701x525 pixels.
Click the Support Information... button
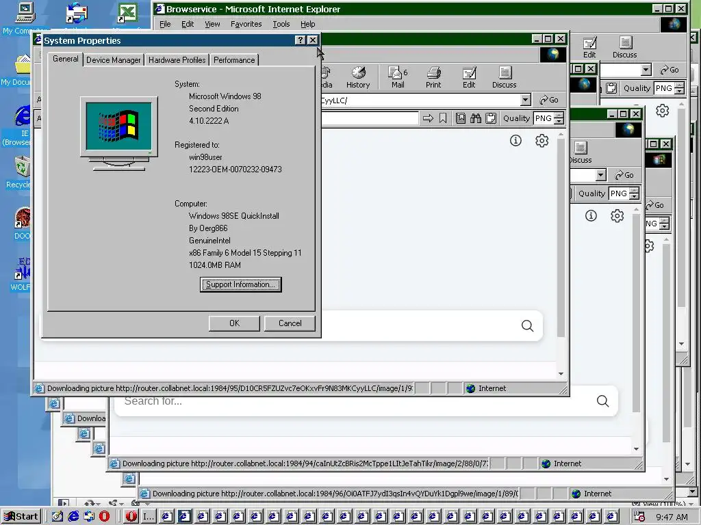[x=240, y=284]
